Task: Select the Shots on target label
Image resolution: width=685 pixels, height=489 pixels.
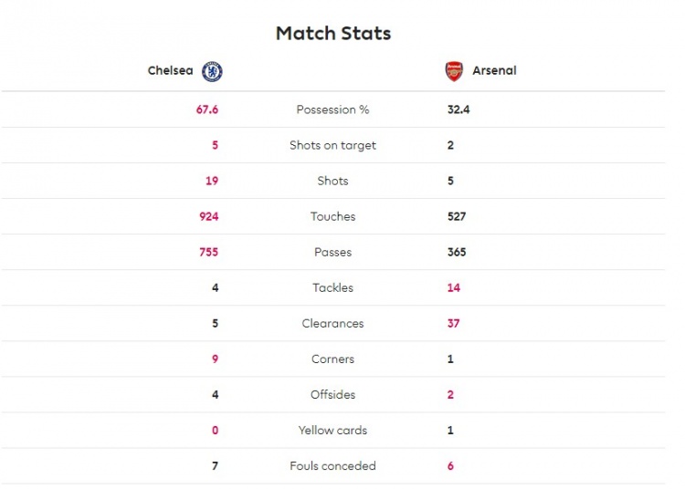Action: [x=332, y=145]
